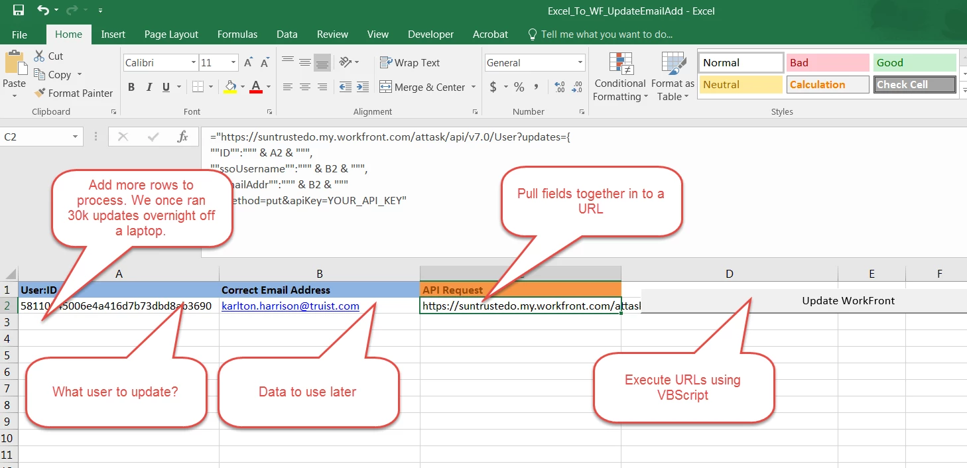Open the Merge & Center dropdown arrow
Viewport: 967px width, 468px height.
click(x=474, y=87)
